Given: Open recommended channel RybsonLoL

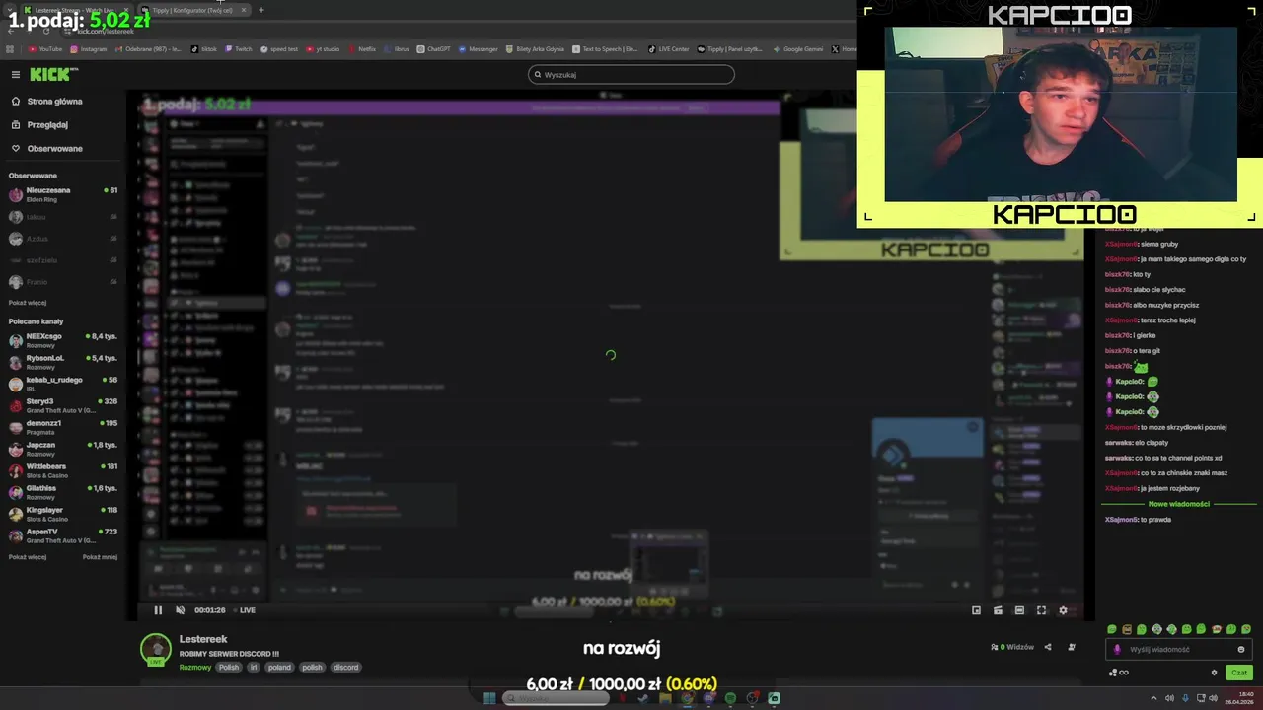Looking at the screenshot, I should [x=62, y=362].
